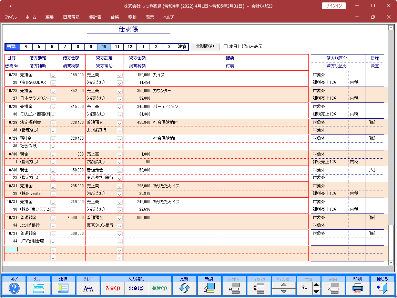Open the ファイル menu

coord(11,17)
